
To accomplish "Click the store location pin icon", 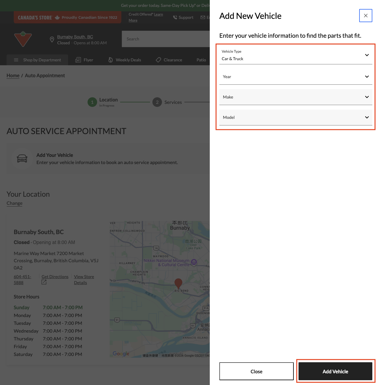I will pos(52,40).
